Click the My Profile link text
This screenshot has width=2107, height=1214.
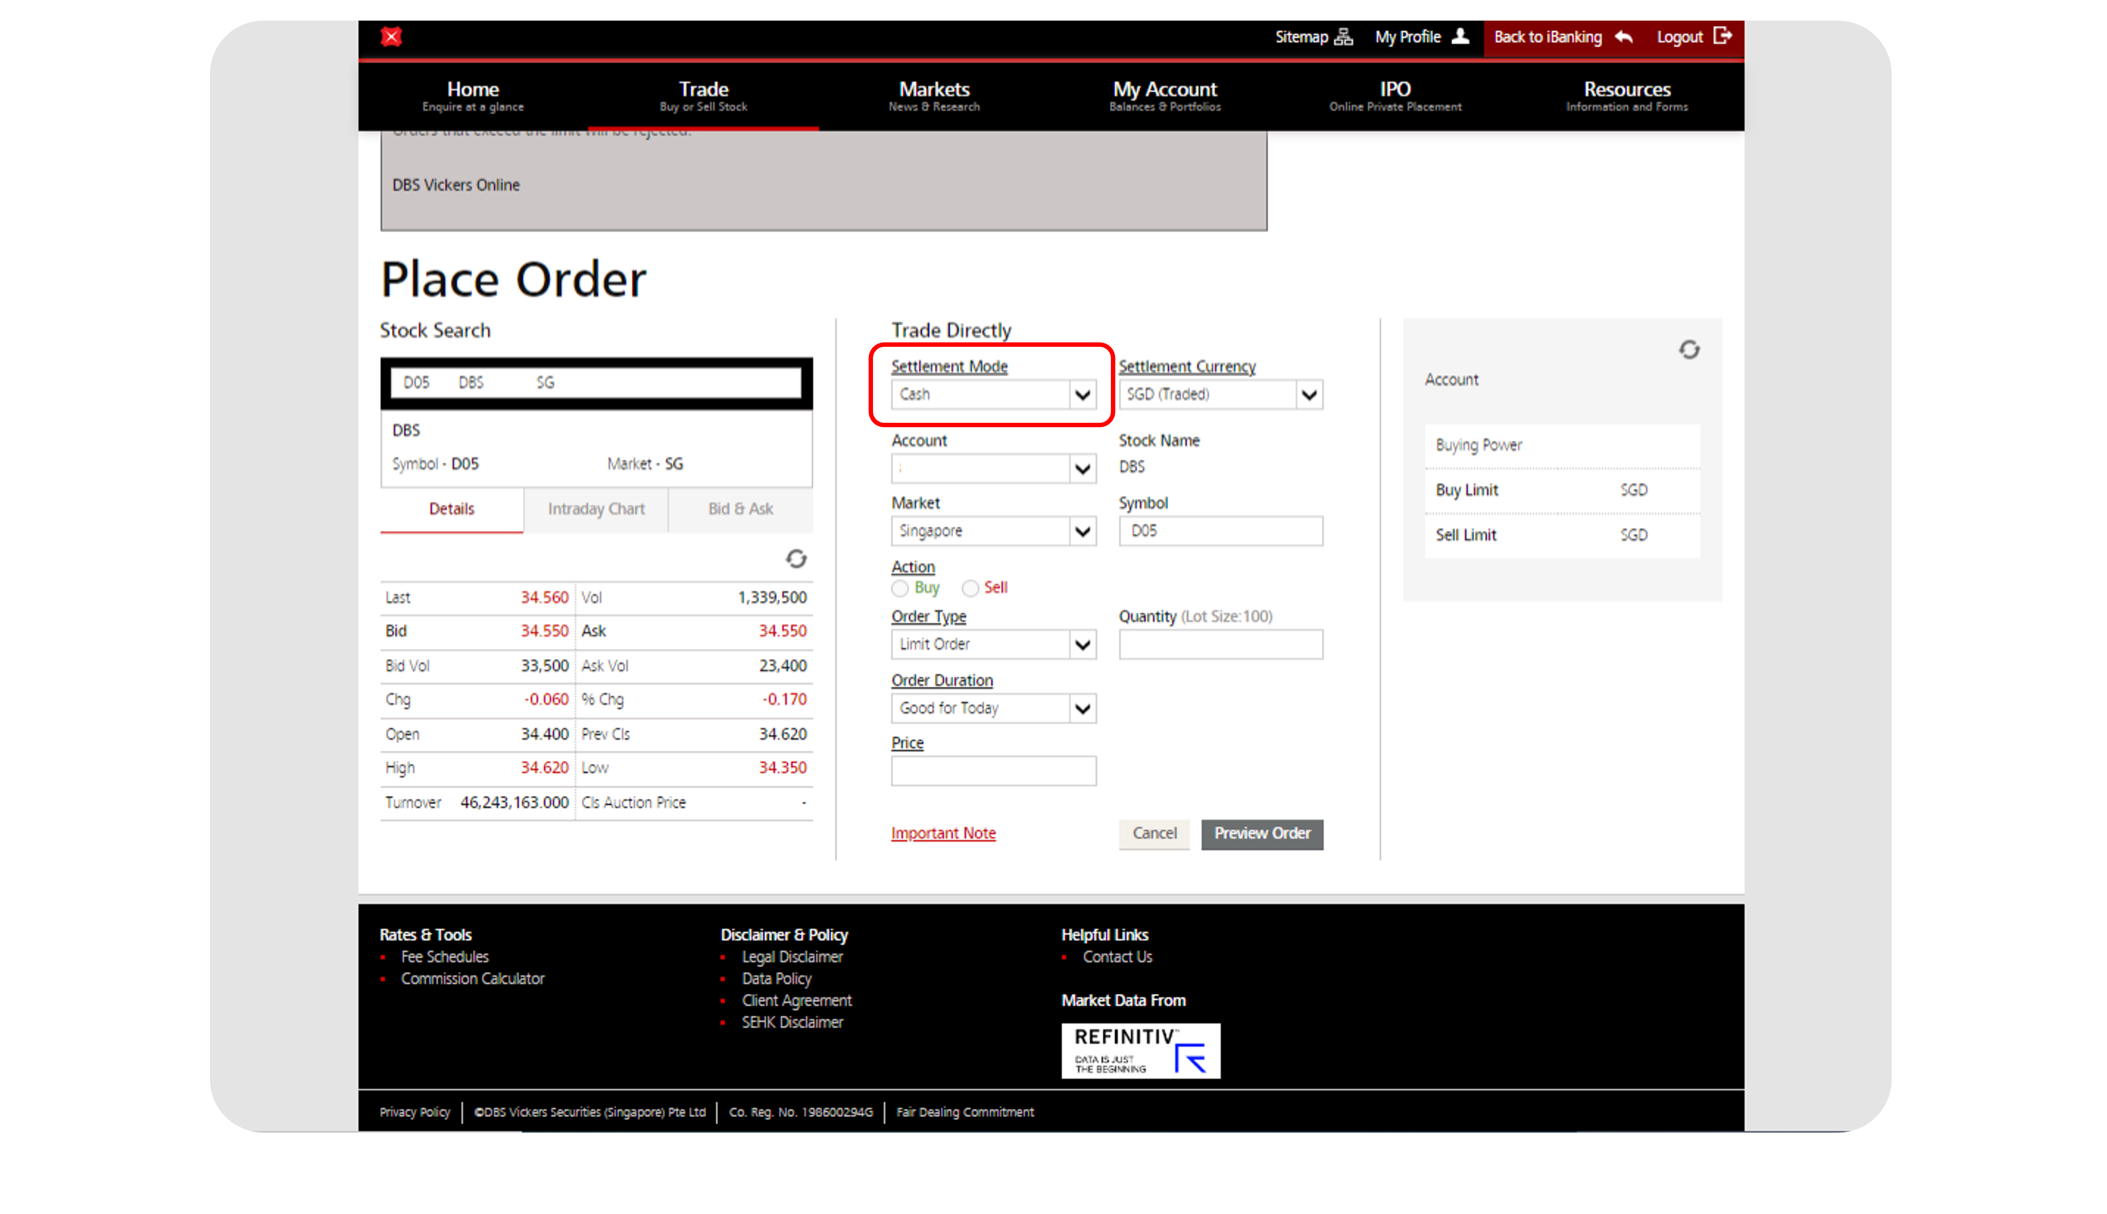coord(1408,37)
